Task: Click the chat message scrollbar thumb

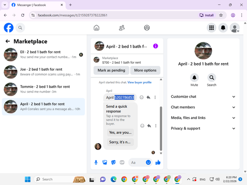Action: [x=161, y=128]
